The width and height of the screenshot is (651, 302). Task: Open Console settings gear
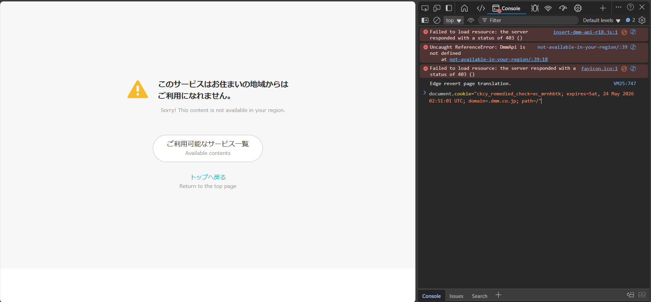click(x=642, y=20)
